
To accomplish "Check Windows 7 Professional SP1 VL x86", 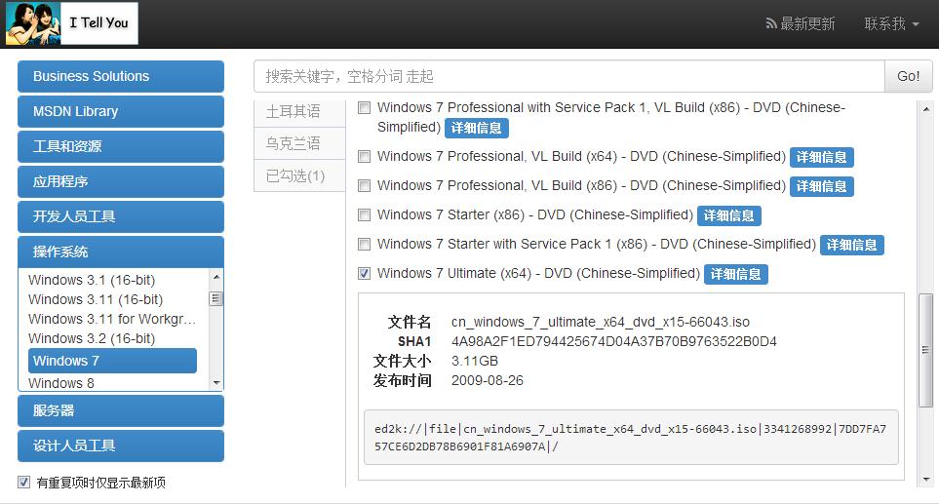I will click(364, 108).
